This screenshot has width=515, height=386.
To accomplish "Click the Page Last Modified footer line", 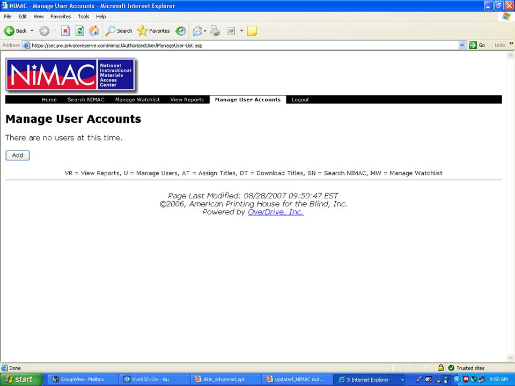I will pos(253,196).
